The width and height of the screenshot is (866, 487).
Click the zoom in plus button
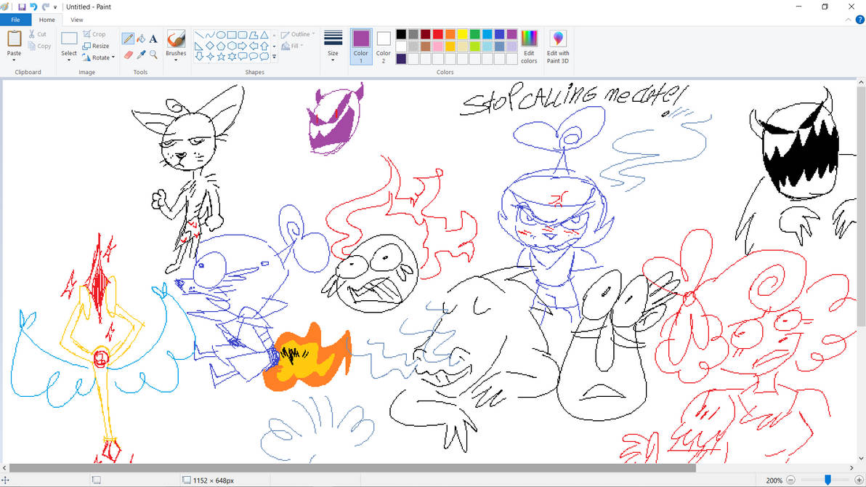(859, 480)
